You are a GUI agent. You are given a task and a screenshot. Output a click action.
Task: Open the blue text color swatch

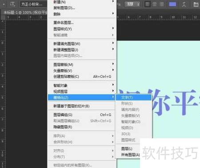(172, 4)
